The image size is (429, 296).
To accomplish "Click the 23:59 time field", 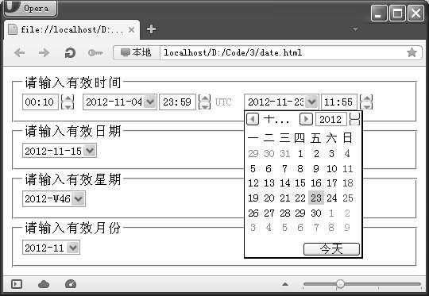I will tap(177, 102).
